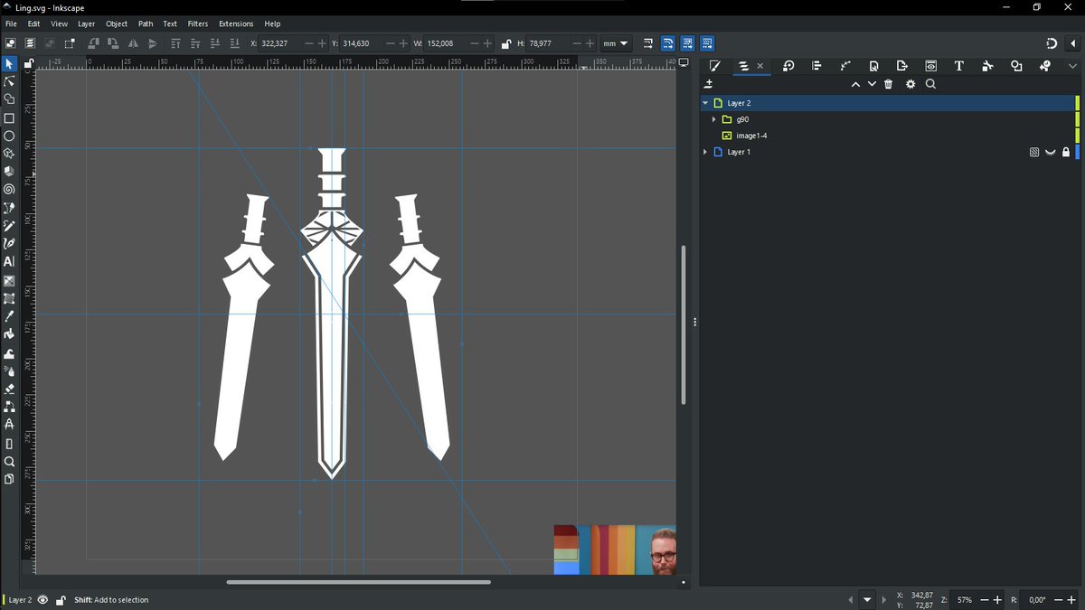
Task: Open the Layer menu
Action: 86,23
